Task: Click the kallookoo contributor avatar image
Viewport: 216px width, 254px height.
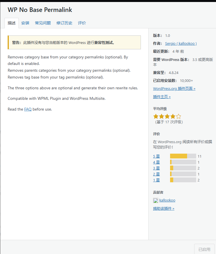Action: click(156, 200)
